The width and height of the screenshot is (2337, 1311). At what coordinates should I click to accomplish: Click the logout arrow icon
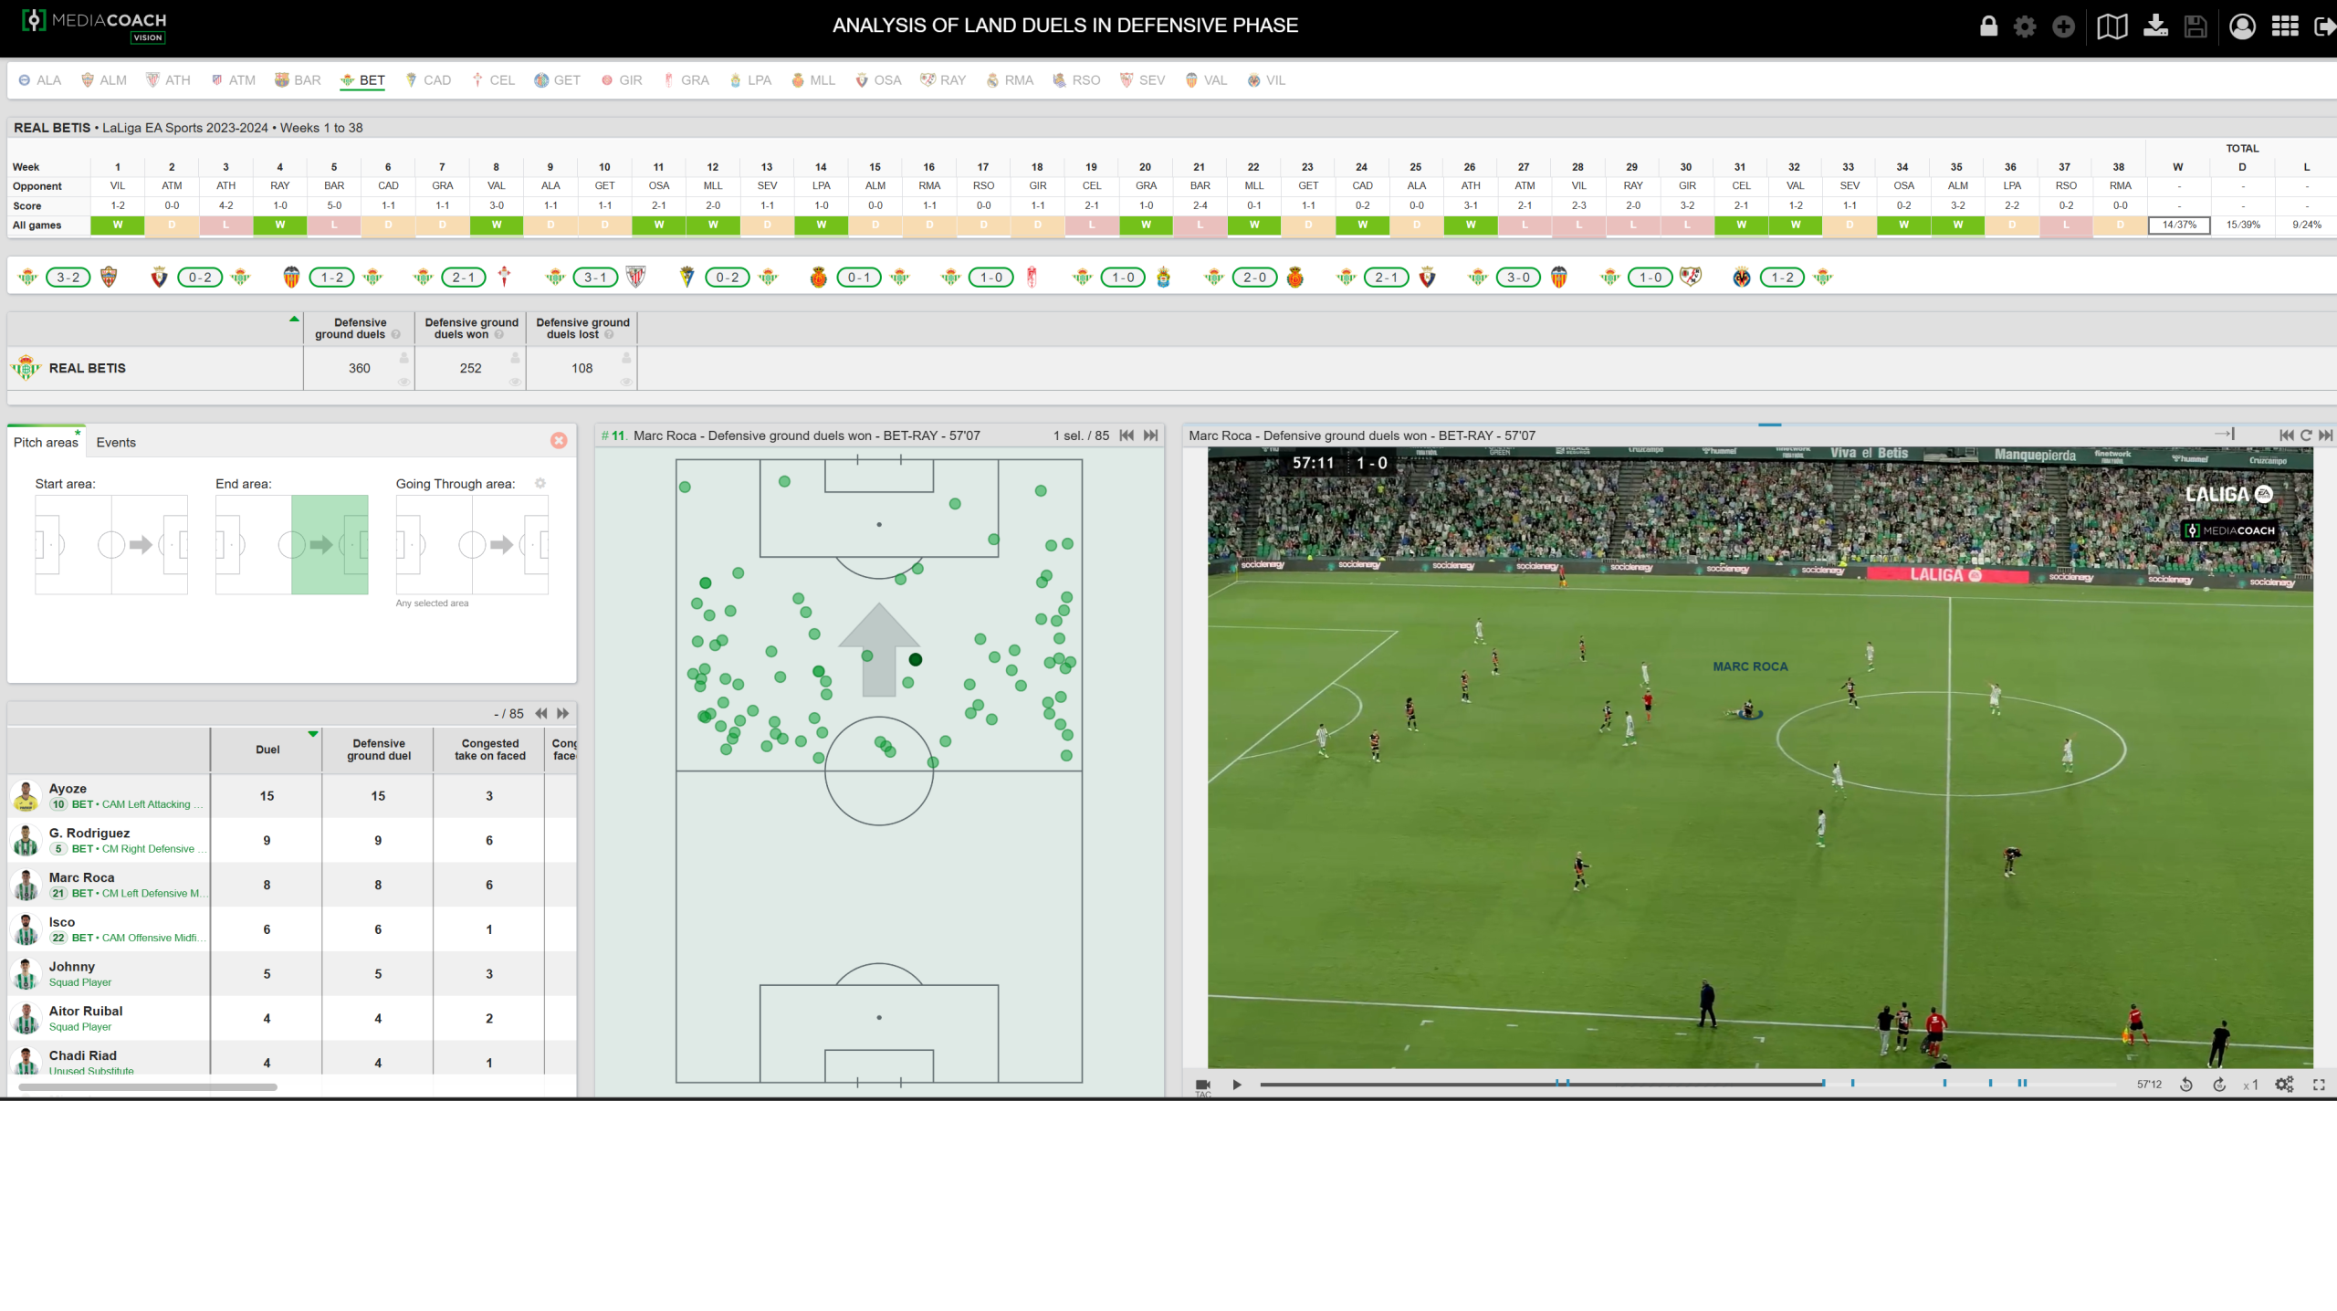tap(2325, 26)
